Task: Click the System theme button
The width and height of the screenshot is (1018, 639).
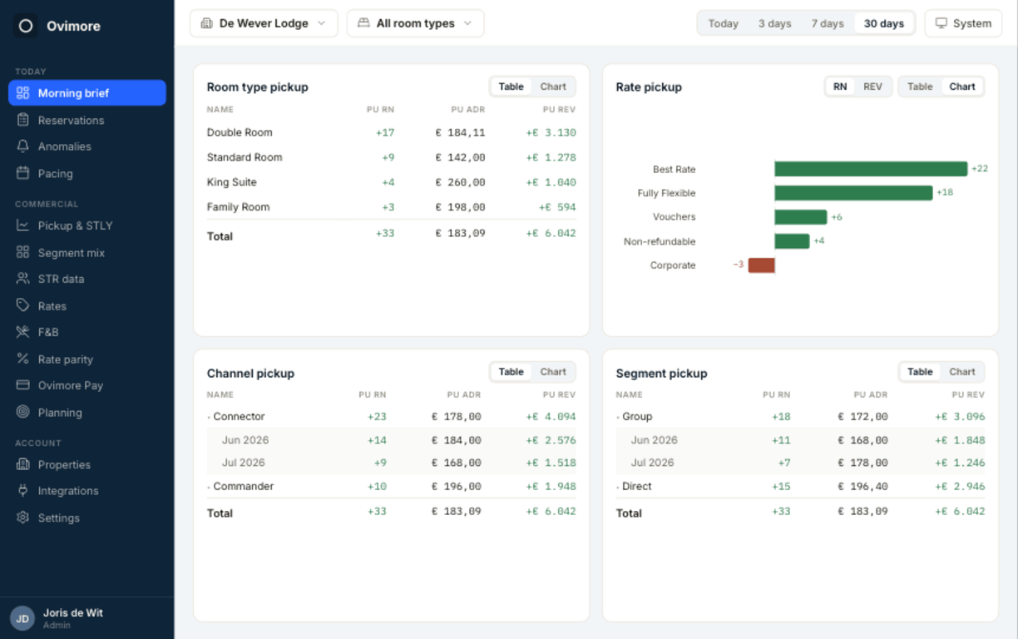Action: point(963,23)
